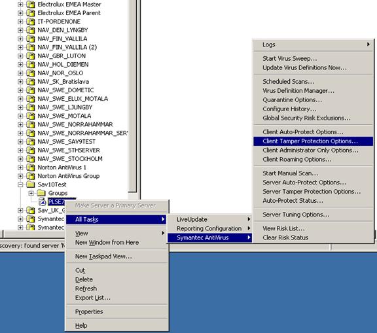Open Server Tuning Options
The image size is (377, 333).
click(x=313, y=215)
